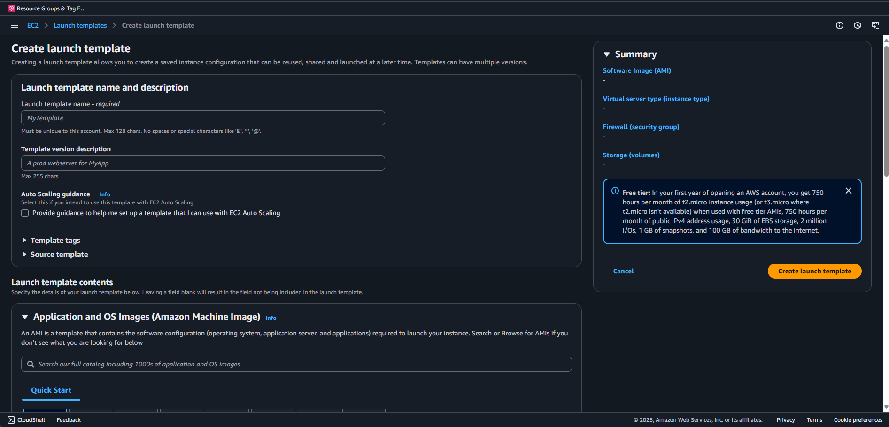Open the Feedback link in the footer

pos(69,420)
